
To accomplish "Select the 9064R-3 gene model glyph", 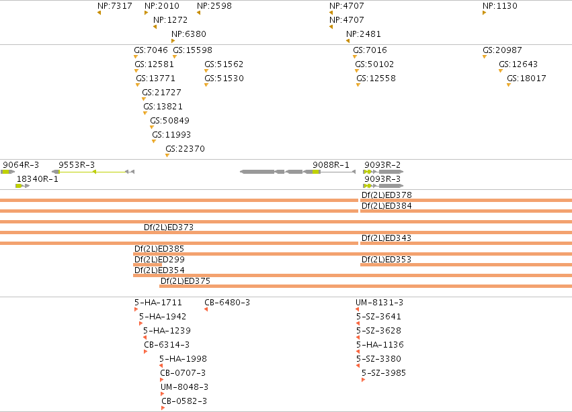I will pyautogui.click(x=7, y=172).
